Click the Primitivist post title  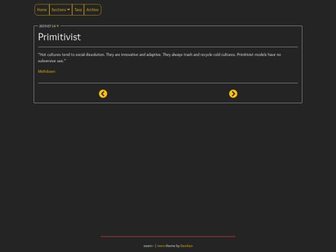point(59,37)
